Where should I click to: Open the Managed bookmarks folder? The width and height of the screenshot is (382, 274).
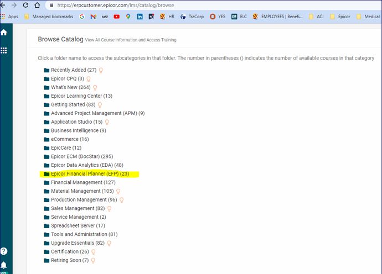(x=49, y=17)
